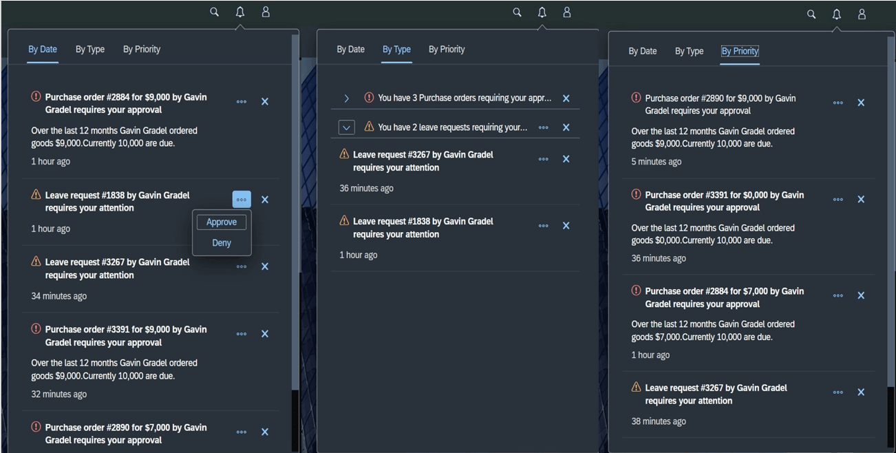Click bell icon above the By Date panel
This screenshot has width=896, height=453.
coord(239,12)
